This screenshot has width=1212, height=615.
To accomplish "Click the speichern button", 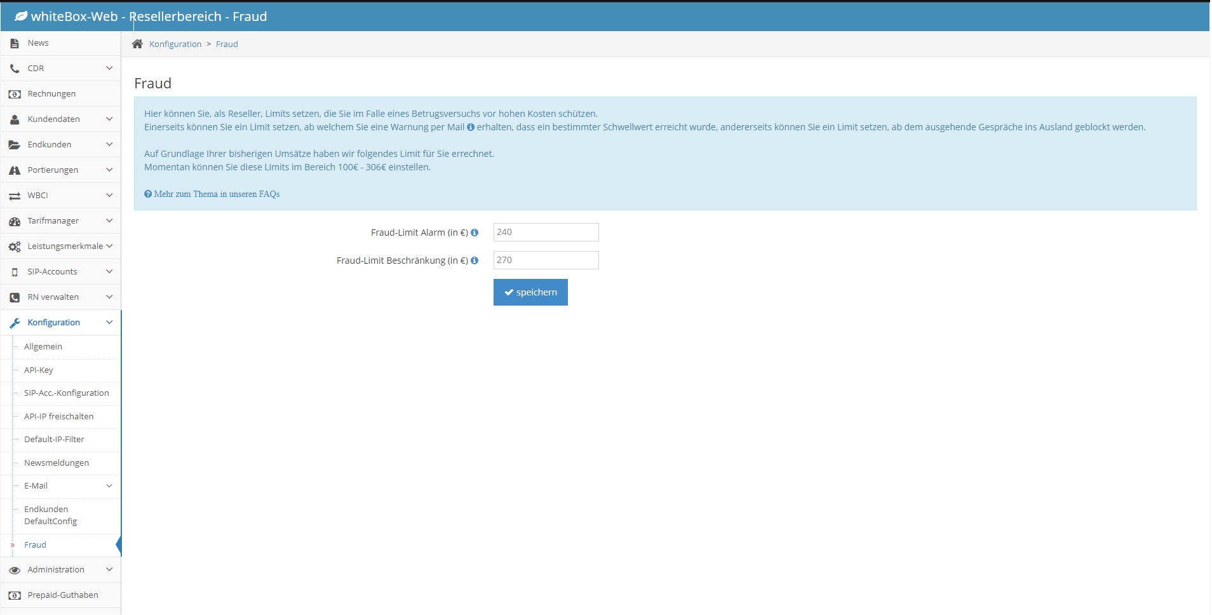I will pos(530,292).
